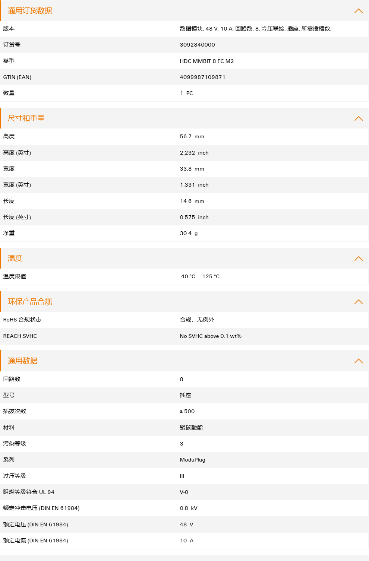Click the 回路数 row label
Viewport: 369px width, 561px height.
point(12,379)
